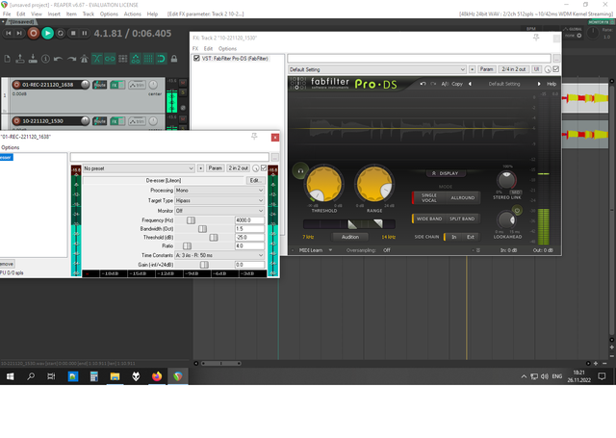Click Pro-DS A/B switch
The image size is (616, 438).
click(x=445, y=84)
